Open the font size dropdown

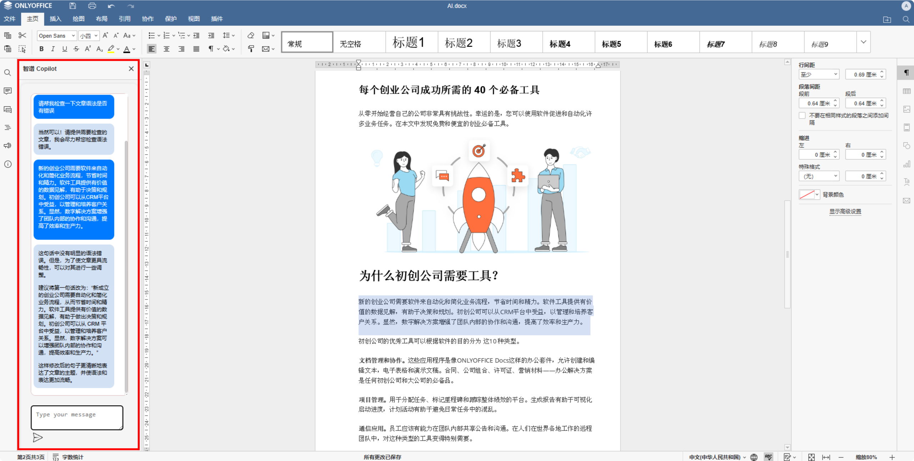click(x=96, y=36)
